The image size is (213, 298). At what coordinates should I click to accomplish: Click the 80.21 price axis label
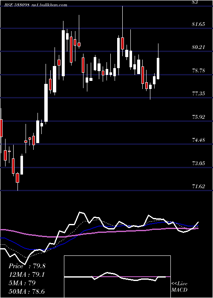tap(199, 47)
